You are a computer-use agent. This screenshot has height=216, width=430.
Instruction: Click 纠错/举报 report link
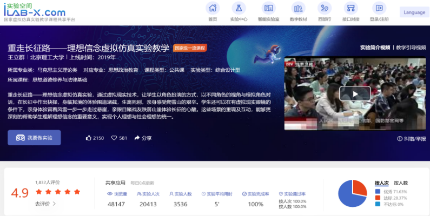(411, 138)
